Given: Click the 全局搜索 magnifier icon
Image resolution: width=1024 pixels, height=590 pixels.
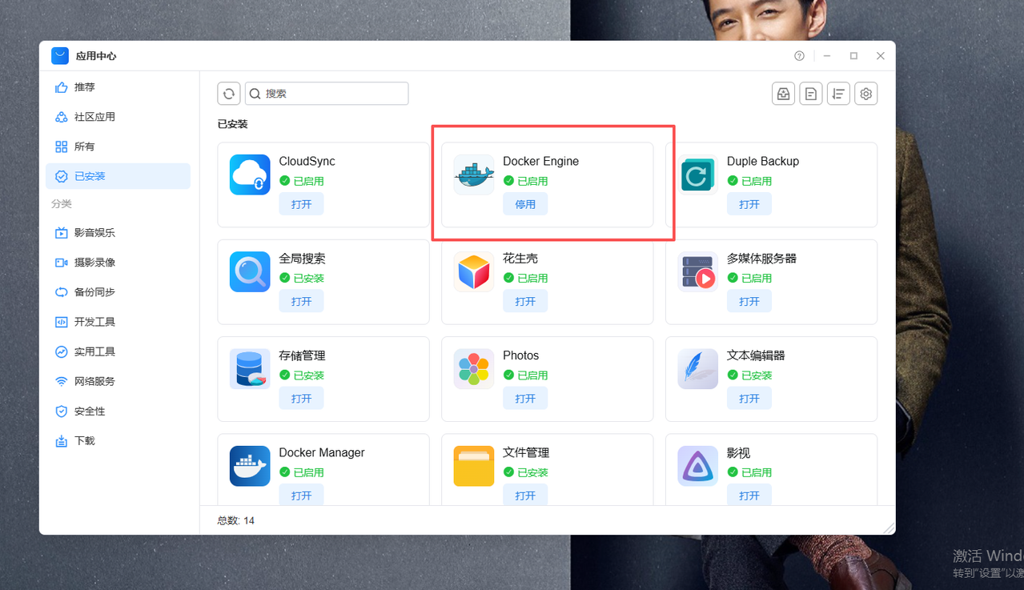Looking at the screenshot, I should (x=250, y=271).
